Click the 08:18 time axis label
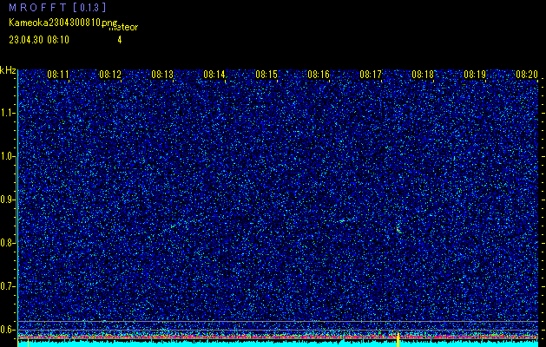The width and height of the screenshot is (546, 347). (x=423, y=75)
